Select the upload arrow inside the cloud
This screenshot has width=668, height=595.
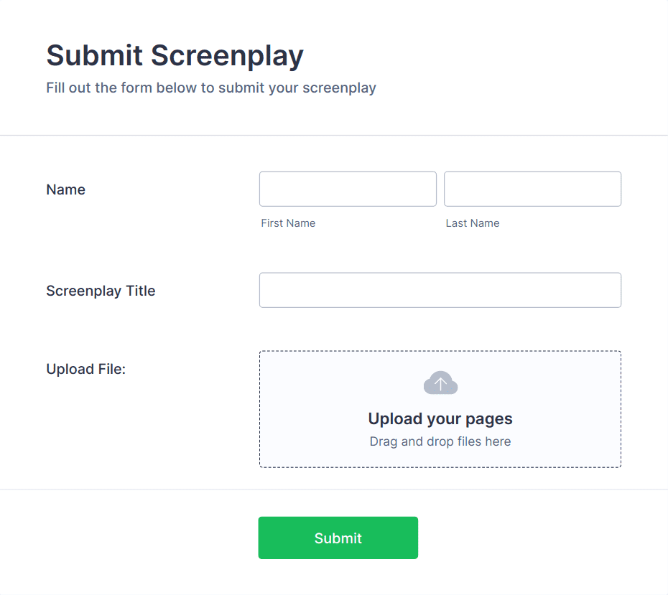pyautogui.click(x=440, y=383)
